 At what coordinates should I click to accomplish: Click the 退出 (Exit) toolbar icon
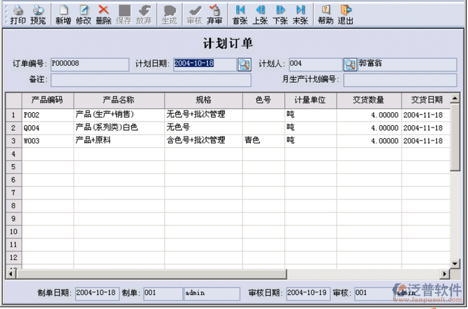[346, 14]
